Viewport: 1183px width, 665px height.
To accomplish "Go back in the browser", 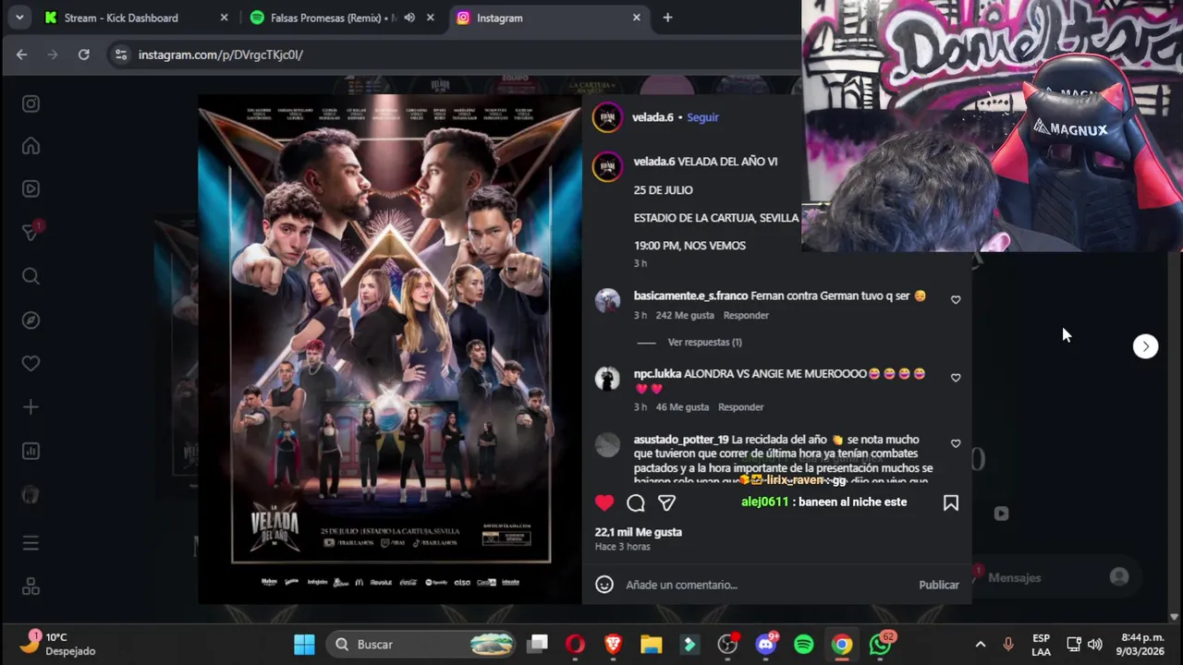I will [x=21, y=54].
